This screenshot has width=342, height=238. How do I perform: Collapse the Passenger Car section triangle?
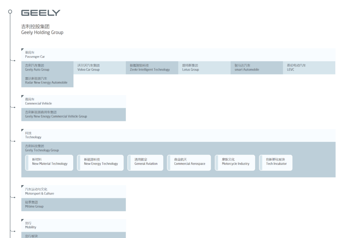point(22,50)
